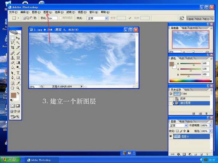Select the History Brush tool
218x163 pixels.
tap(18, 58)
